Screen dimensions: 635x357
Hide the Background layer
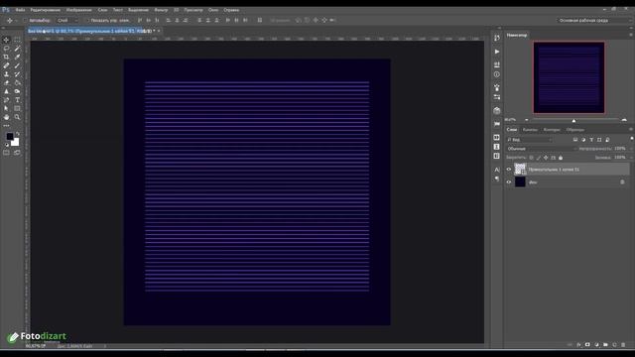[509, 182]
